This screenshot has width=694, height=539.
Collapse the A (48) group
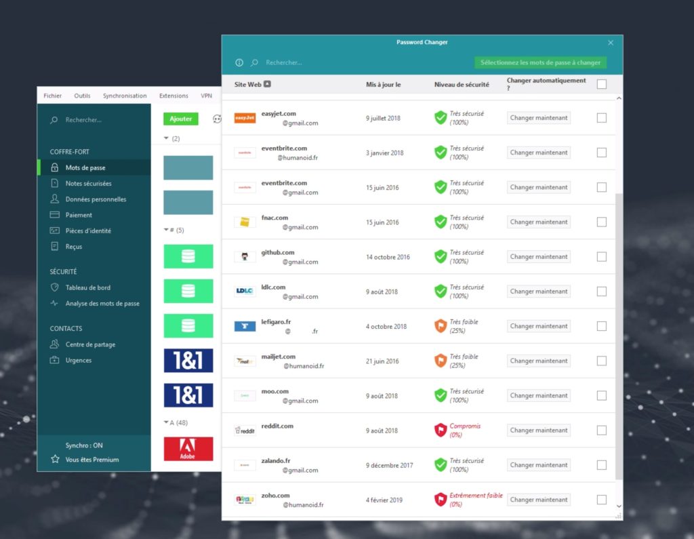tap(167, 422)
